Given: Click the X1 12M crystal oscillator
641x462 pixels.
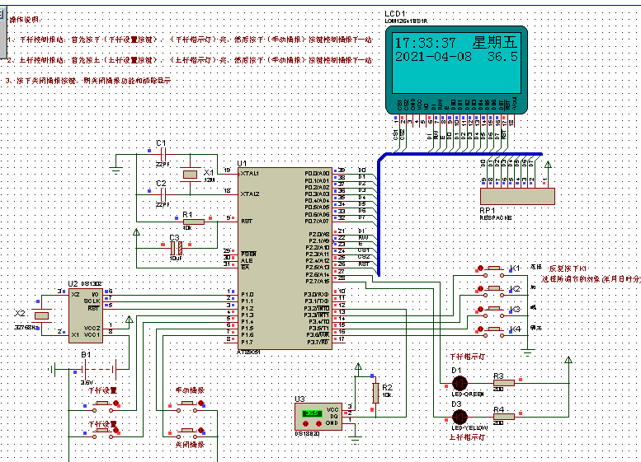Looking at the screenshot, I should 190,175.
